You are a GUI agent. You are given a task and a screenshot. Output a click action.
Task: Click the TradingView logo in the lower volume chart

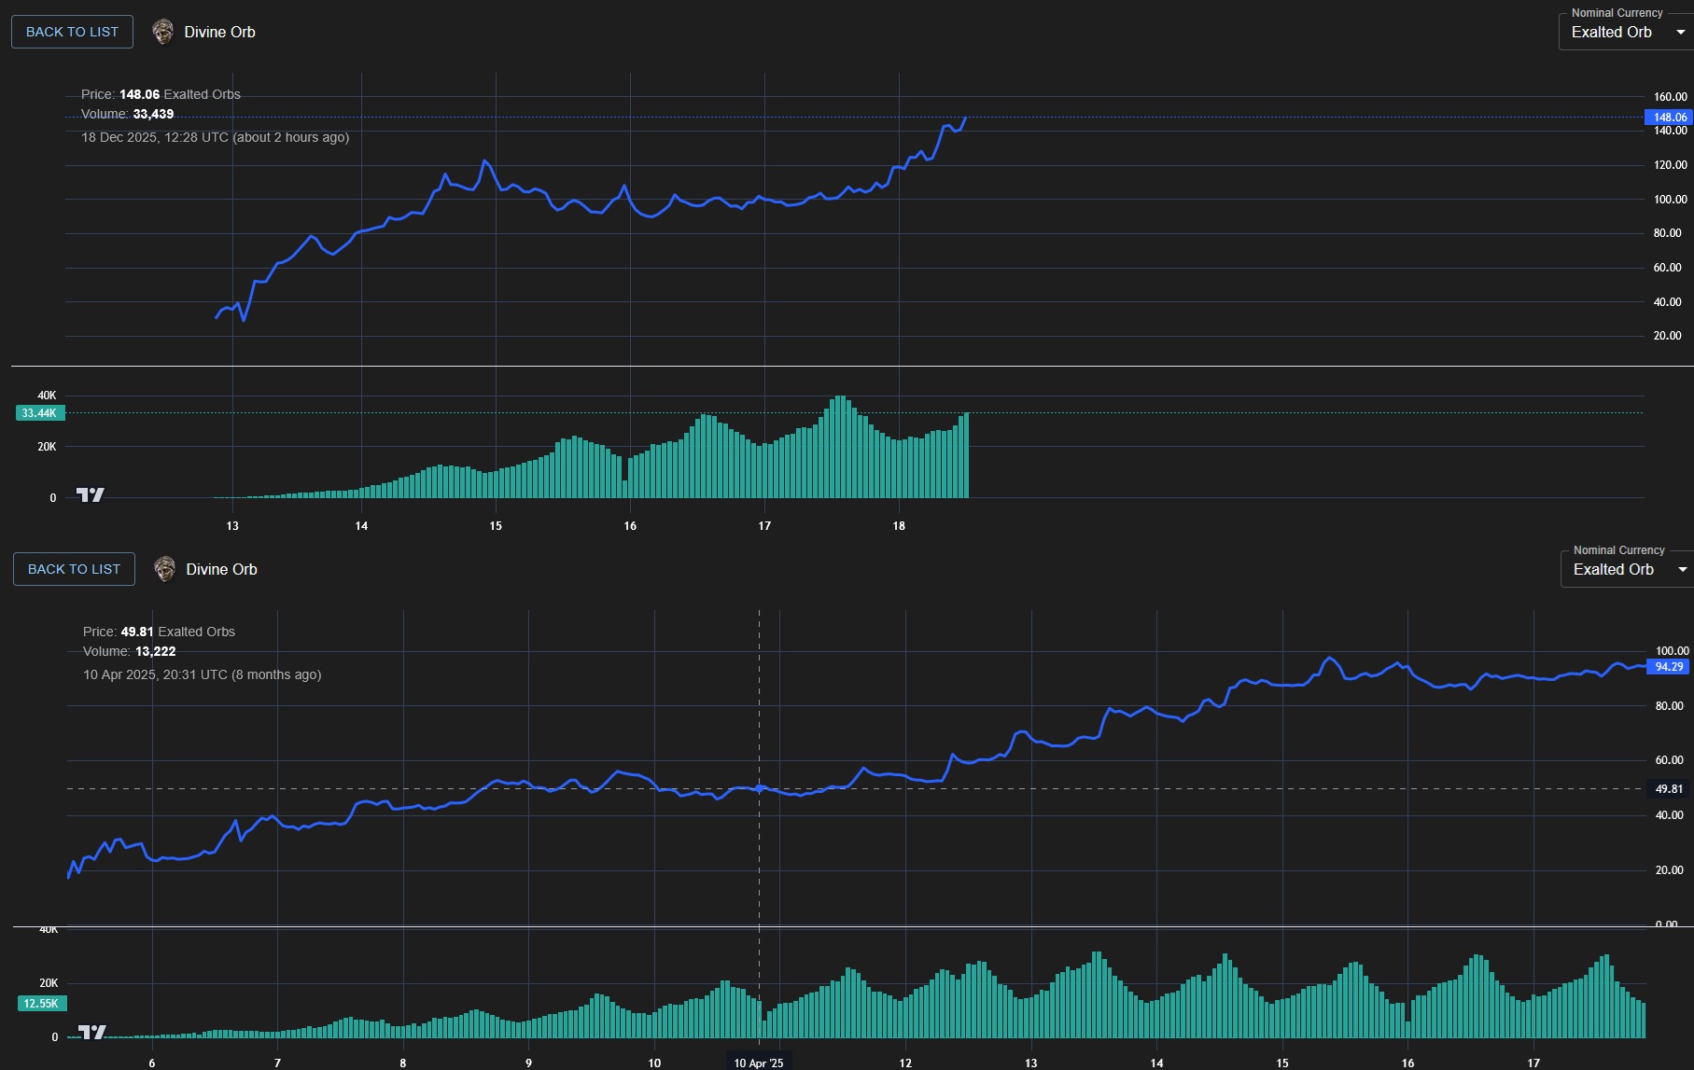(92, 1032)
